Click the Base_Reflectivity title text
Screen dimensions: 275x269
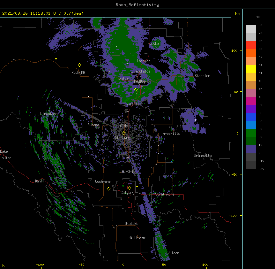click(x=137, y=5)
